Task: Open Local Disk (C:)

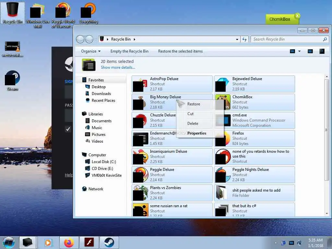Action: [104, 162]
